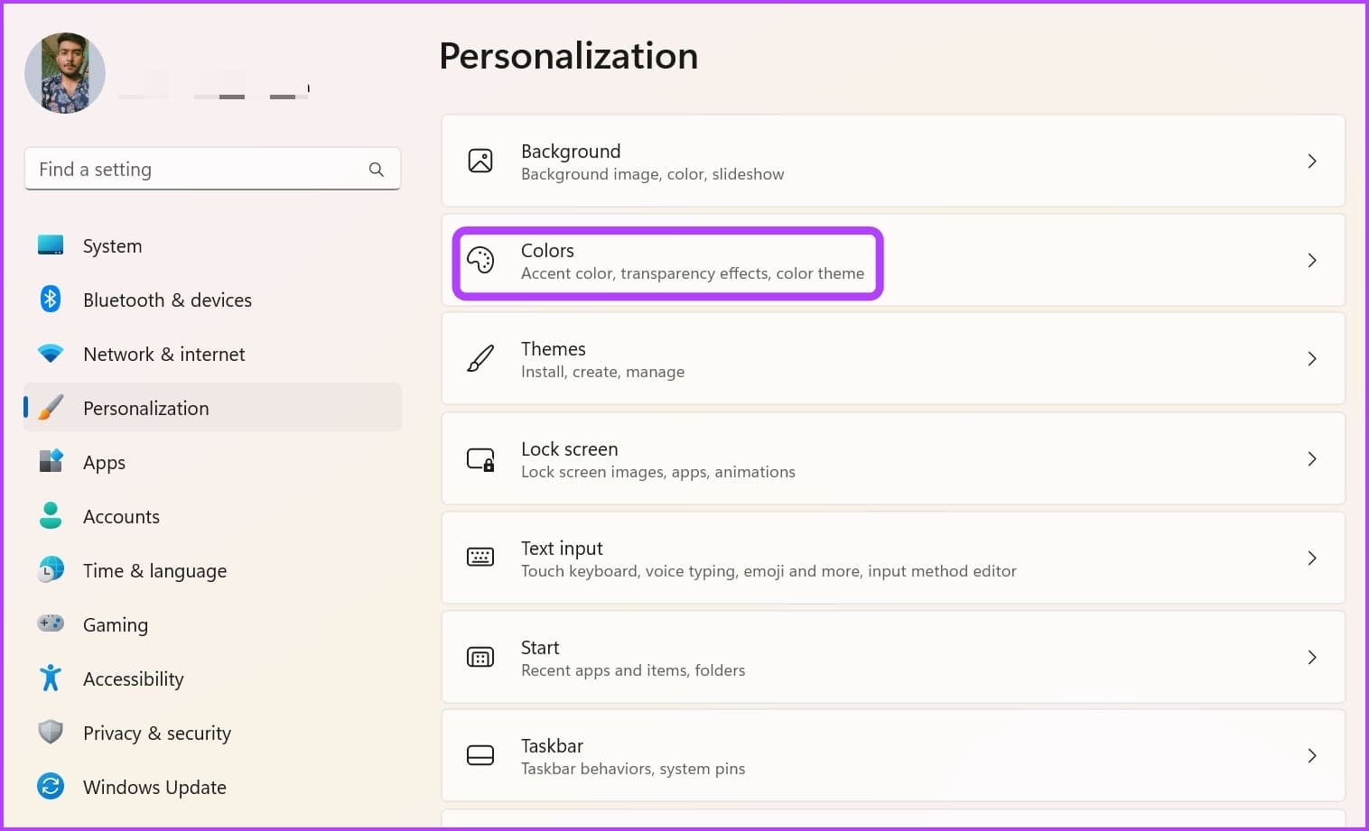Click the Lock screen icon

[480, 459]
